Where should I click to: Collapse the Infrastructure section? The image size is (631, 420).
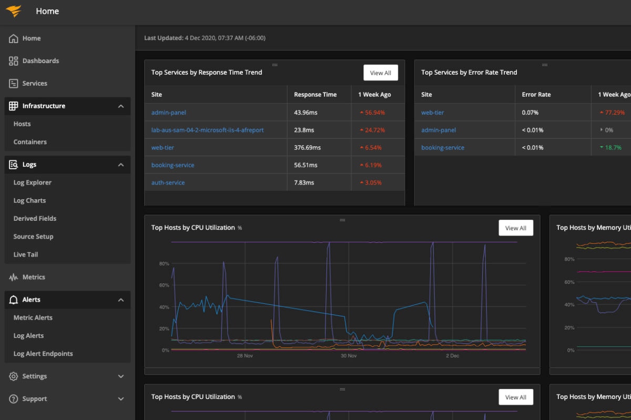(121, 106)
